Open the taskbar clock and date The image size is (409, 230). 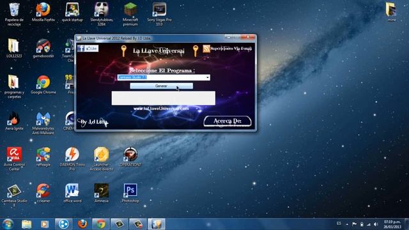click(x=392, y=224)
